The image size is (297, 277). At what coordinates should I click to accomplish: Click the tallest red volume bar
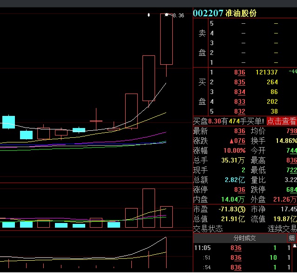pyautogui.click(x=148, y=208)
